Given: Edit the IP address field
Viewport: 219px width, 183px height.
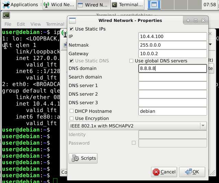Looking at the screenshot, I should [x=173, y=37].
